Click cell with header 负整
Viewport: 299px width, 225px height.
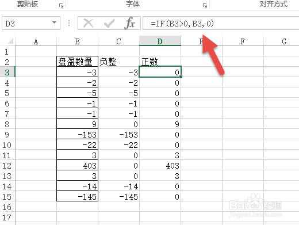click(118, 62)
